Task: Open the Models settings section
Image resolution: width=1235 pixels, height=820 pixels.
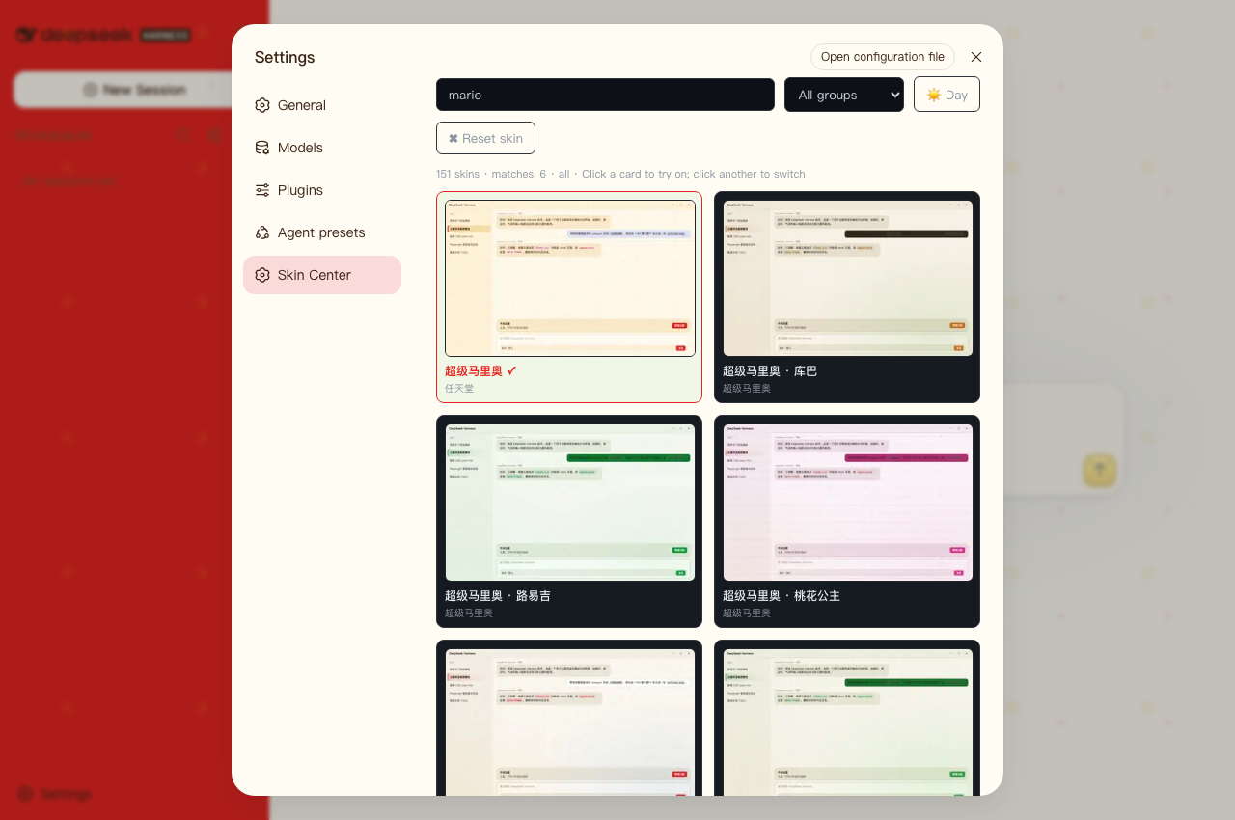Action: [x=322, y=148]
